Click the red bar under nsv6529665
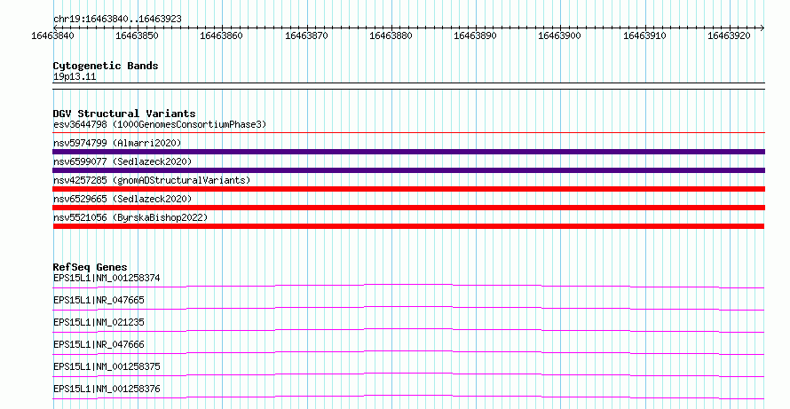 (408, 208)
